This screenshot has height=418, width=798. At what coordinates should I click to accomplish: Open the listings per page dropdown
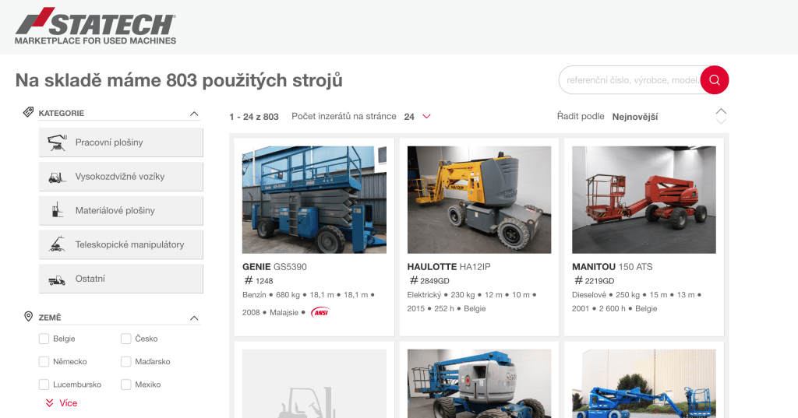point(417,117)
